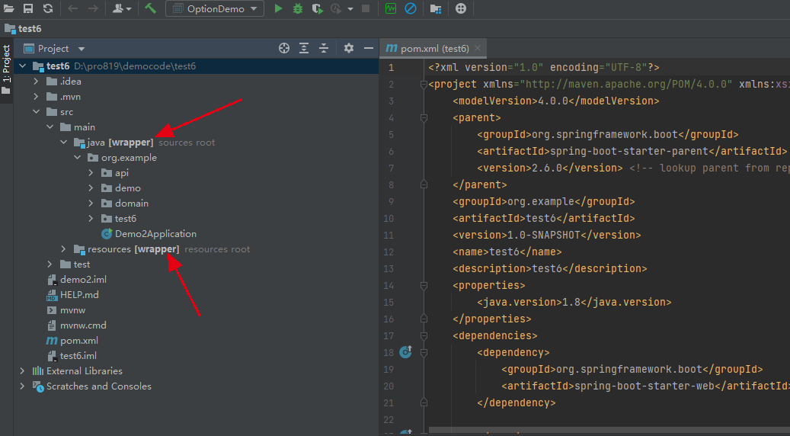Screen dimensions: 790x436
Task: Start debugging with the bug icon
Action: click(297, 8)
